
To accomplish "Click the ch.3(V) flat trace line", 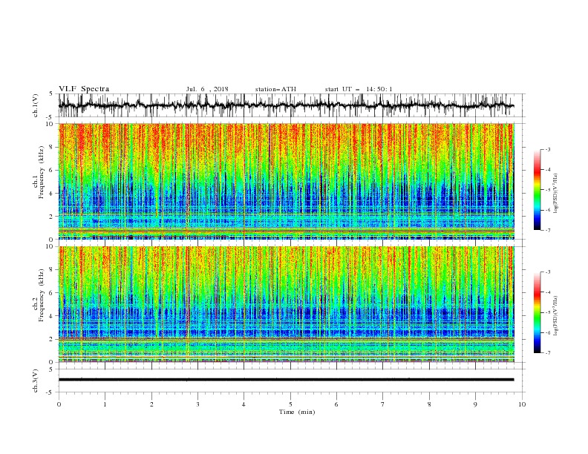I will tap(286, 380).
